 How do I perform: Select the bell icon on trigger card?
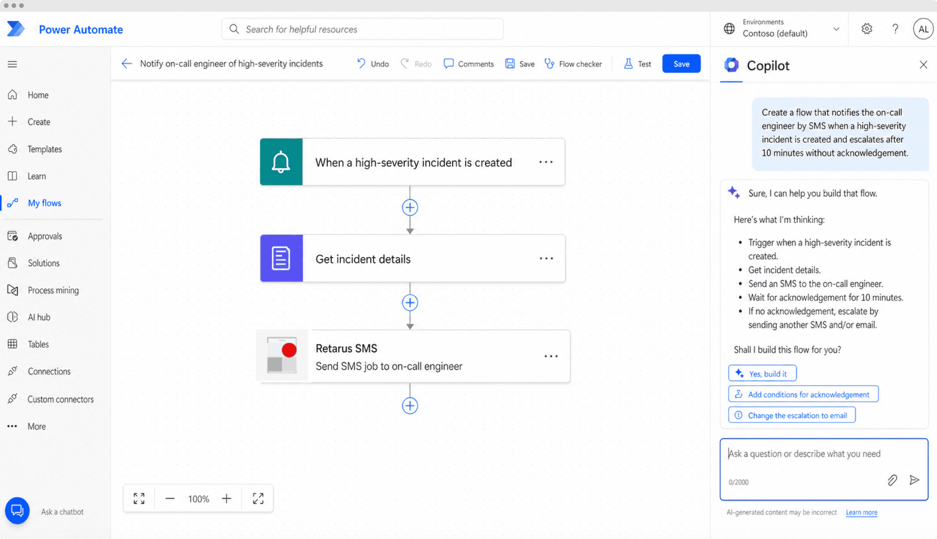(281, 162)
